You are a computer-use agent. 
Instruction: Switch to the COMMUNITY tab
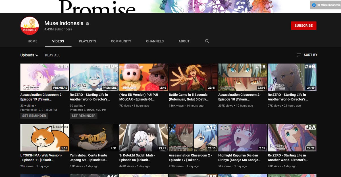coord(121,41)
